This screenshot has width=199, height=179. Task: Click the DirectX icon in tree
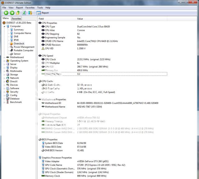click(x=8, y=81)
